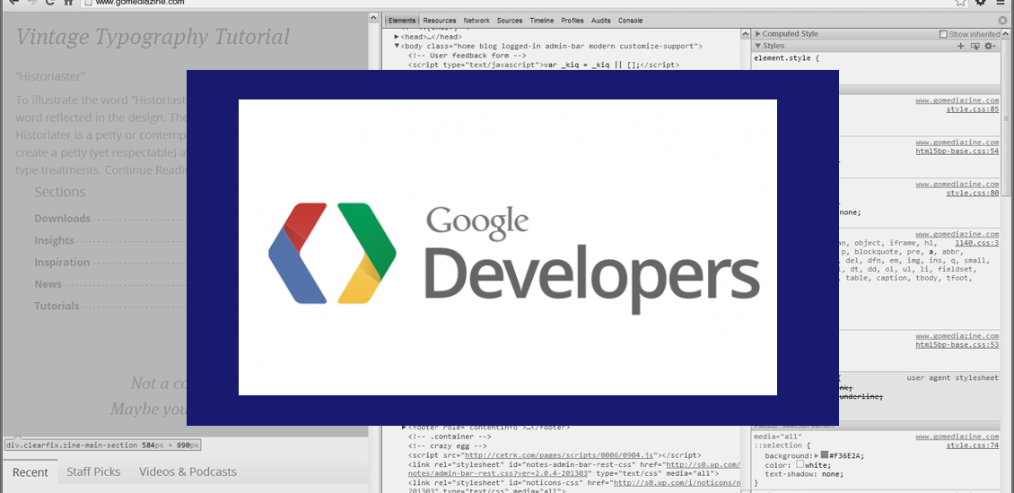The image size is (1014, 493).
Task: Open the News section link
Action: [48, 284]
